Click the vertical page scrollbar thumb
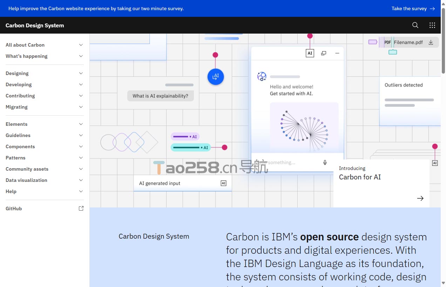Viewport: 446px width, 287px height. [443, 40]
